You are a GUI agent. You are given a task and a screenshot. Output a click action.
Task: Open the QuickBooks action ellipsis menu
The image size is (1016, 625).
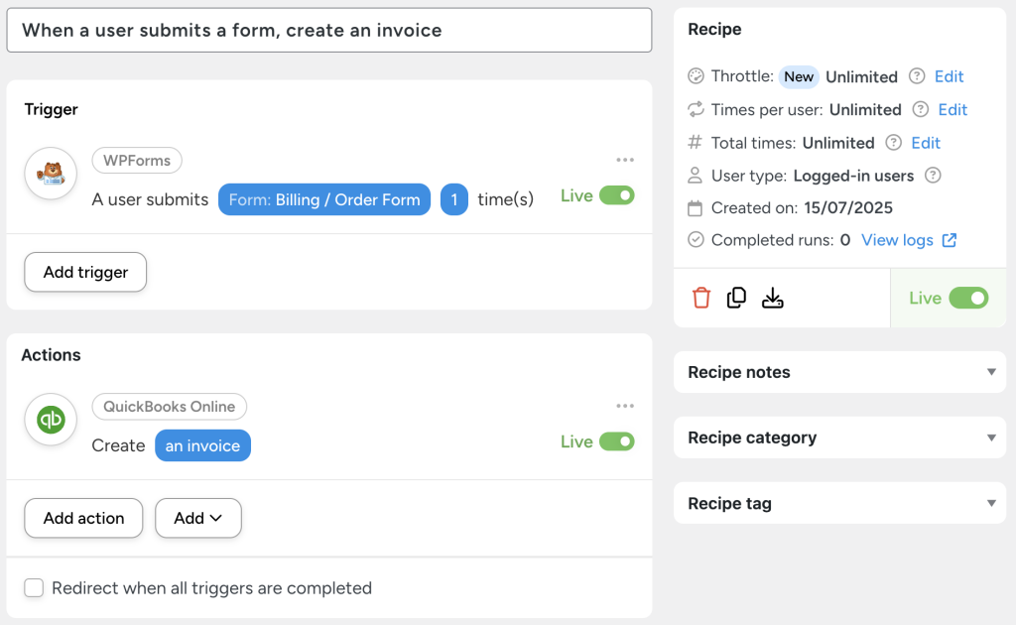626,405
